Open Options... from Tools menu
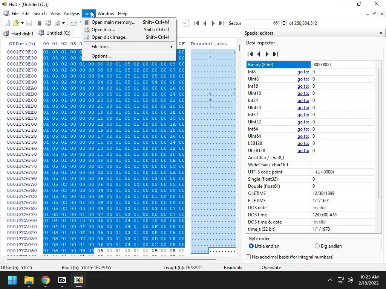 point(129,56)
